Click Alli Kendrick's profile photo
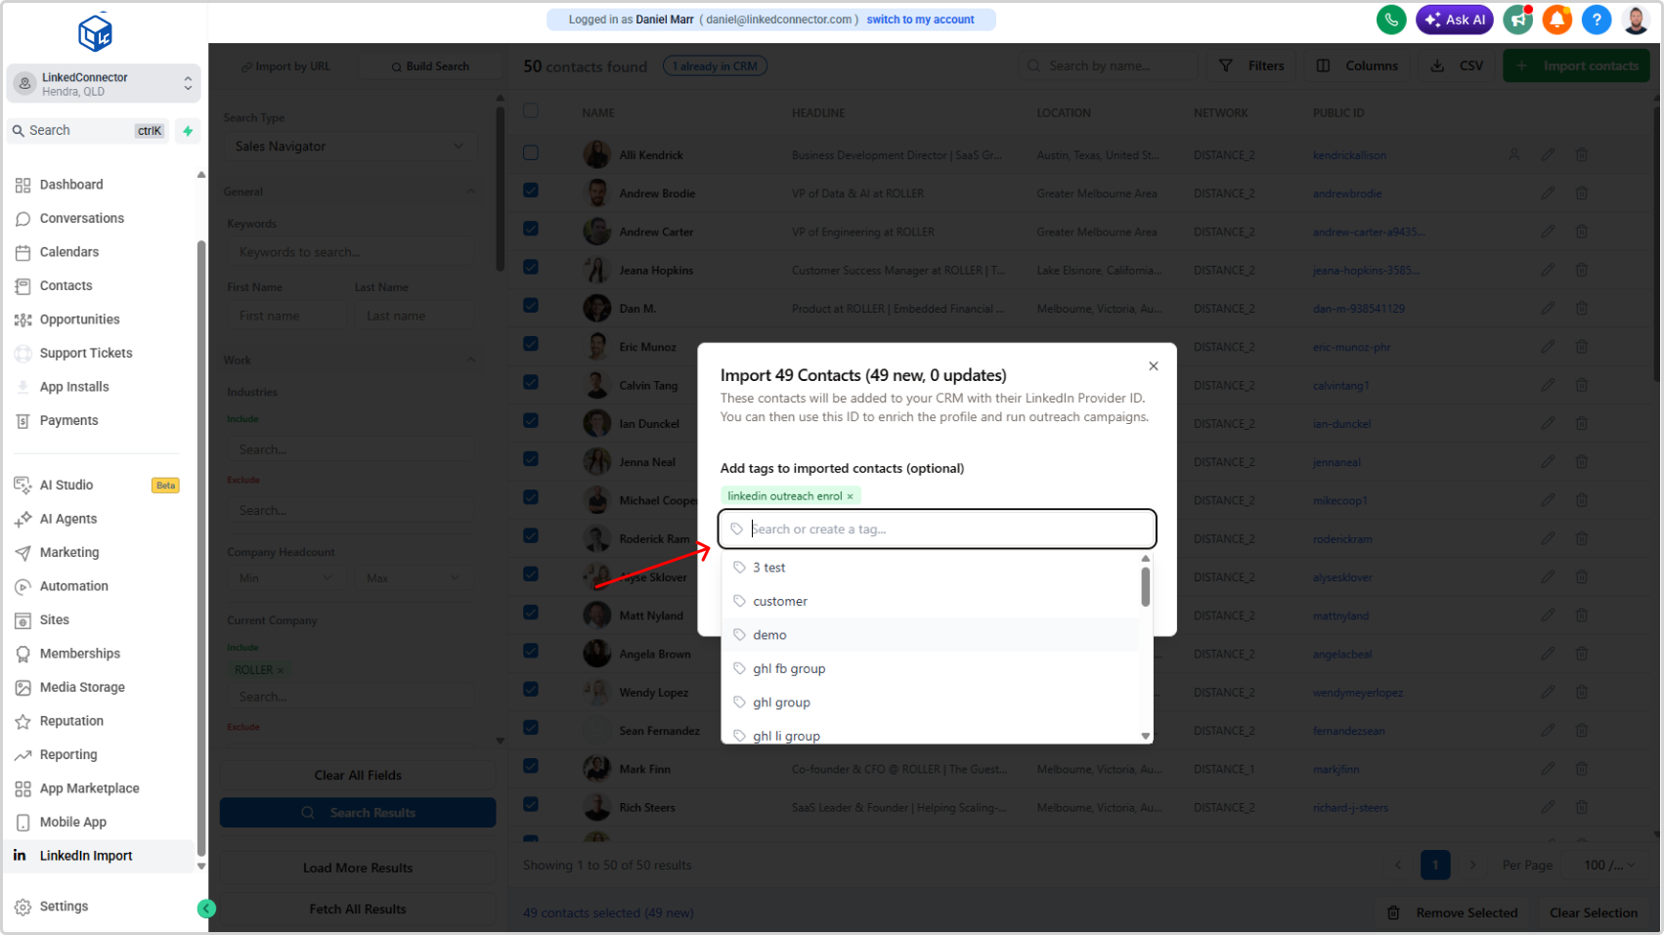 click(x=596, y=154)
